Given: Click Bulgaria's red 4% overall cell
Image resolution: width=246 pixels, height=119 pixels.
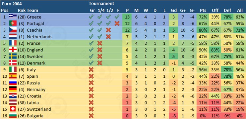Looking at the screenshot, I should click(240, 116).
